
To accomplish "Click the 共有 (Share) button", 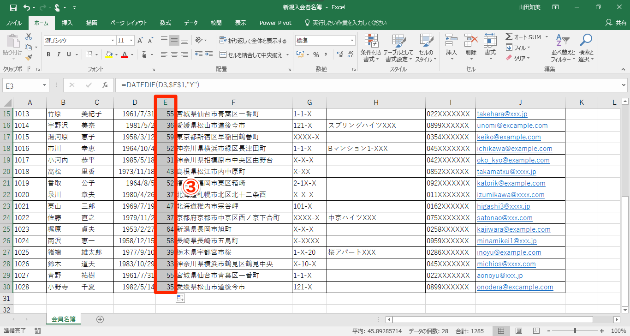I will [616, 23].
